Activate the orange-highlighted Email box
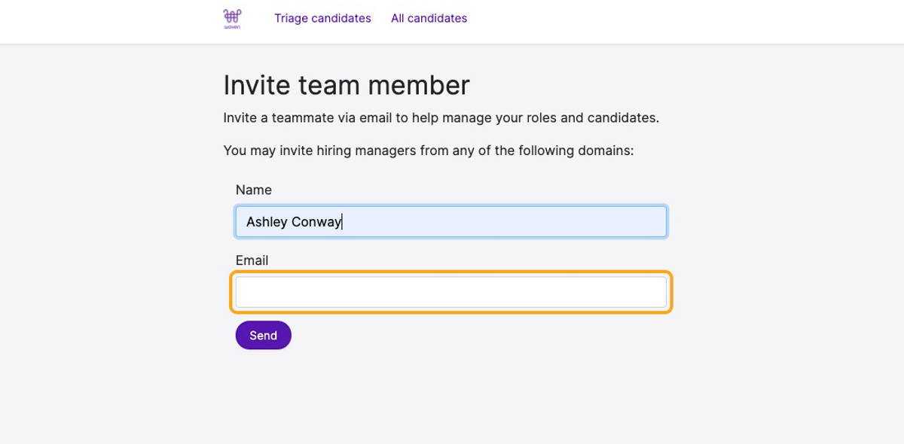Image resolution: width=904 pixels, height=444 pixels. pyautogui.click(x=451, y=292)
